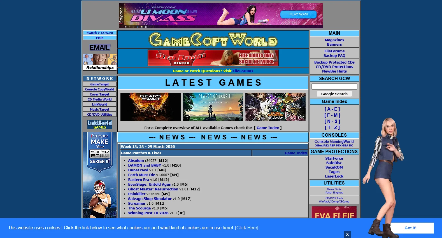Image resolution: width=442 pixels, height=238 pixels.
Task: Close the cookie bar with X
Action: [x=347, y=234]
